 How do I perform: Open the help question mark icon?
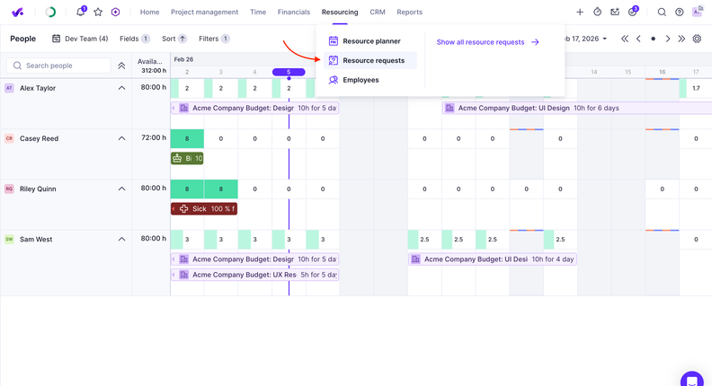tap(680, 13)
